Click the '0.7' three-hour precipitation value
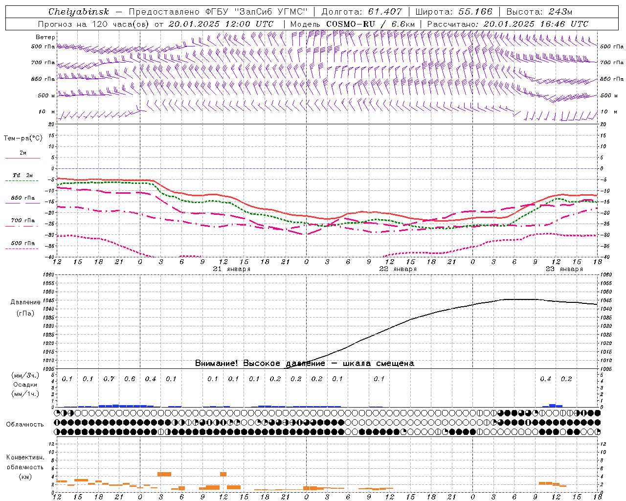The width and height of the screenshot is (626, 501). [x=109, y=379]
